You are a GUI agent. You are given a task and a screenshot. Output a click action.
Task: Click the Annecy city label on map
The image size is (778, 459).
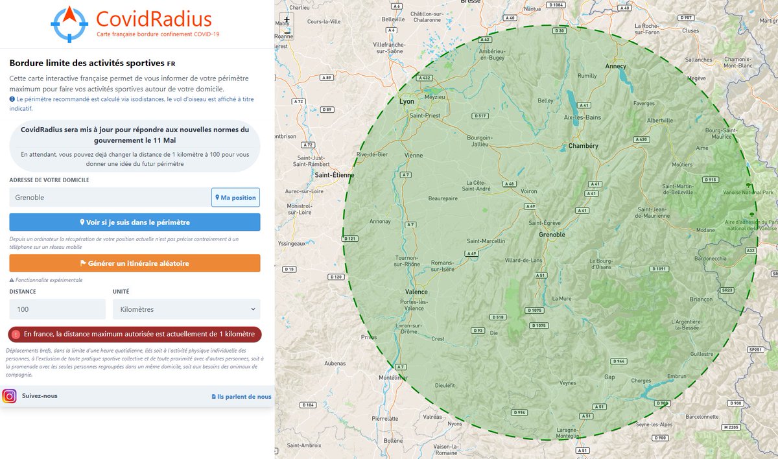click(615, 66)
